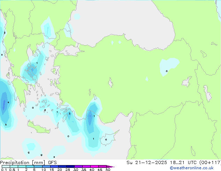221x171 pixels.
Task: Click the 'Precipitation [mm]' title text
Action: 23,163
